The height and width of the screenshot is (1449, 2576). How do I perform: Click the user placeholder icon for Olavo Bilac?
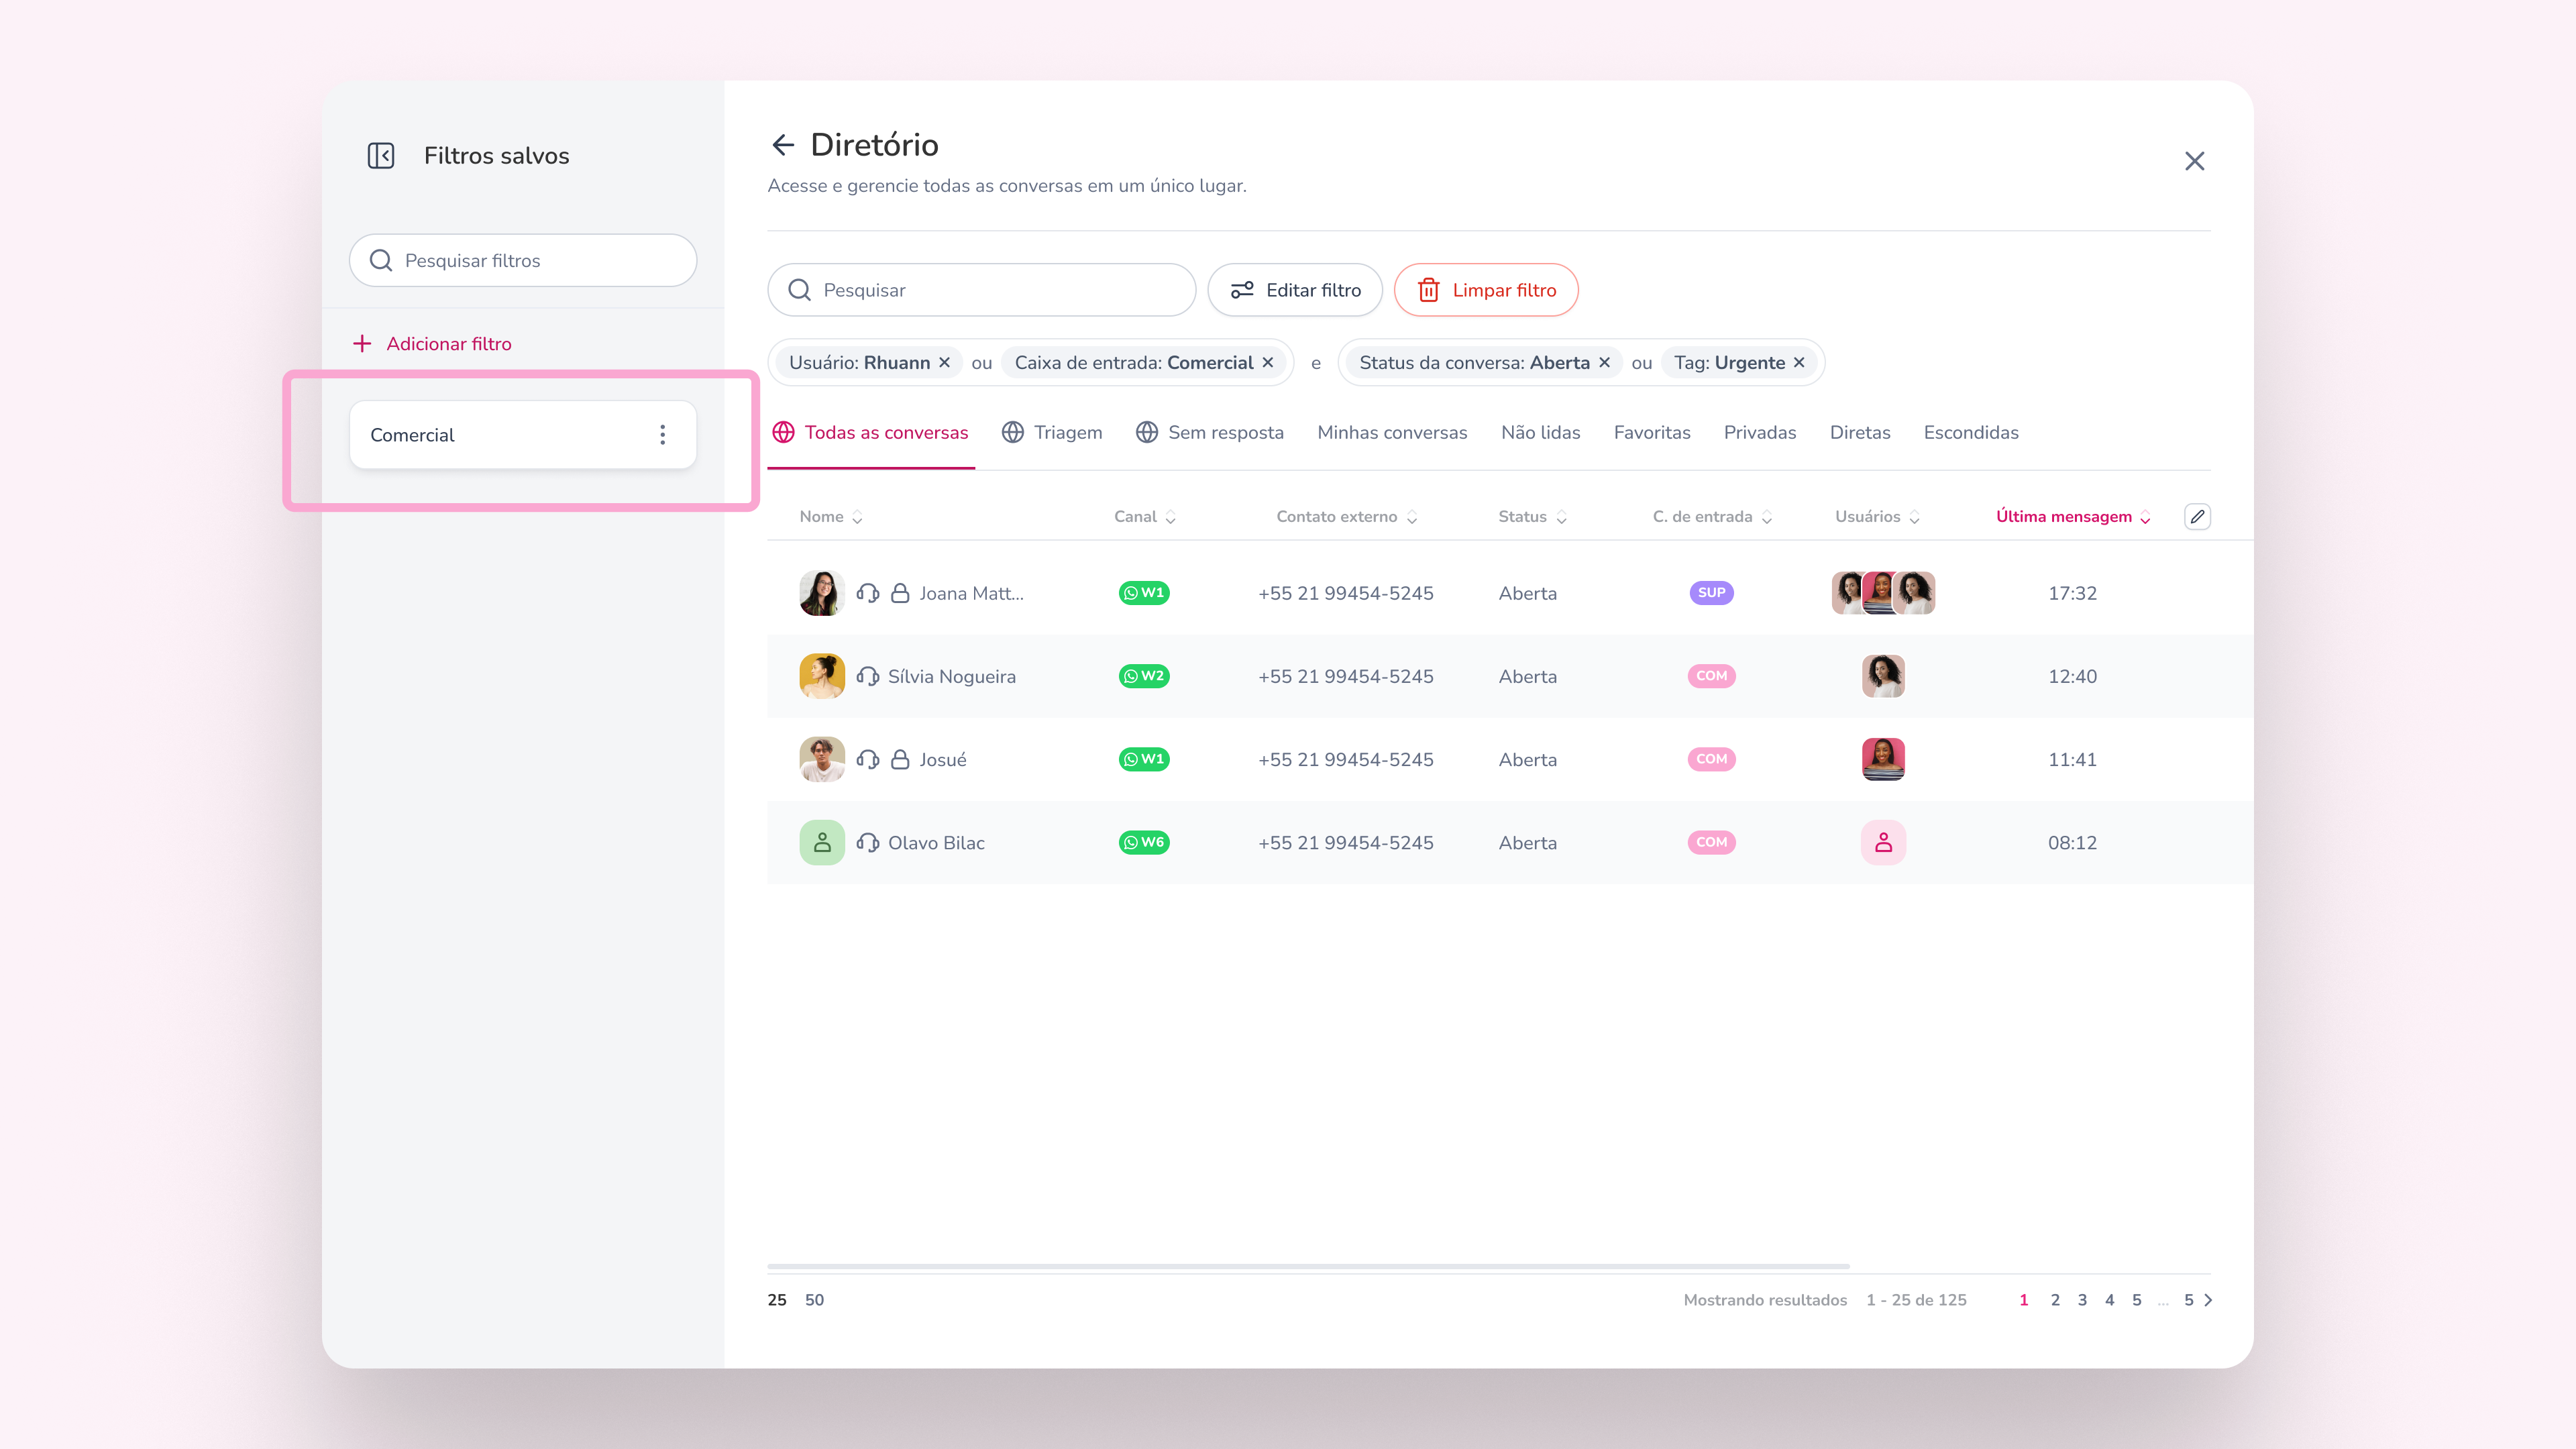tap(1883, 842)
